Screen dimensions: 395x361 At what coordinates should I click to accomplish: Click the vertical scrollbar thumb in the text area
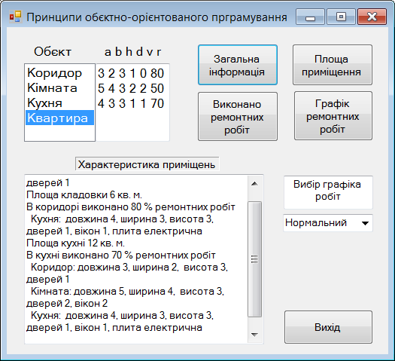point(254,259)
